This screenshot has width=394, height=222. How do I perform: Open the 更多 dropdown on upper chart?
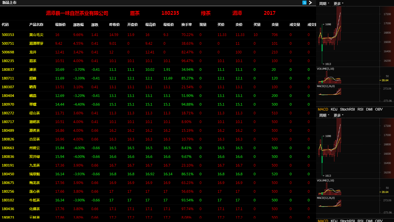pyautogui.click(x=338, y=3)
